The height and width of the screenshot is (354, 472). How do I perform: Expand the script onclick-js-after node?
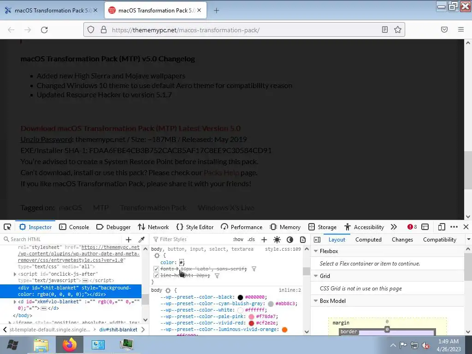pyautogui.click(x=15, y=274)
